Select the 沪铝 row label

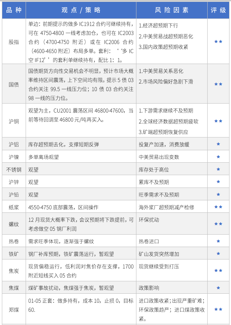(x=14, y=144)
